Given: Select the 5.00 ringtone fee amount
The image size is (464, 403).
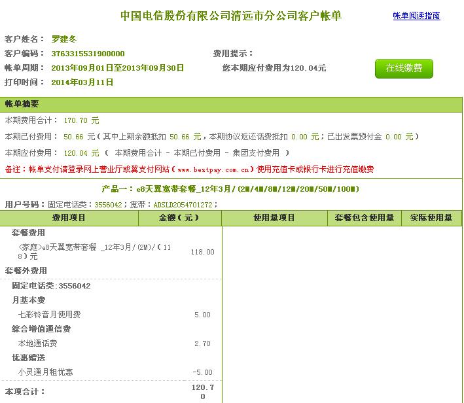Looking at the screenshot, I should pos(202,315).
